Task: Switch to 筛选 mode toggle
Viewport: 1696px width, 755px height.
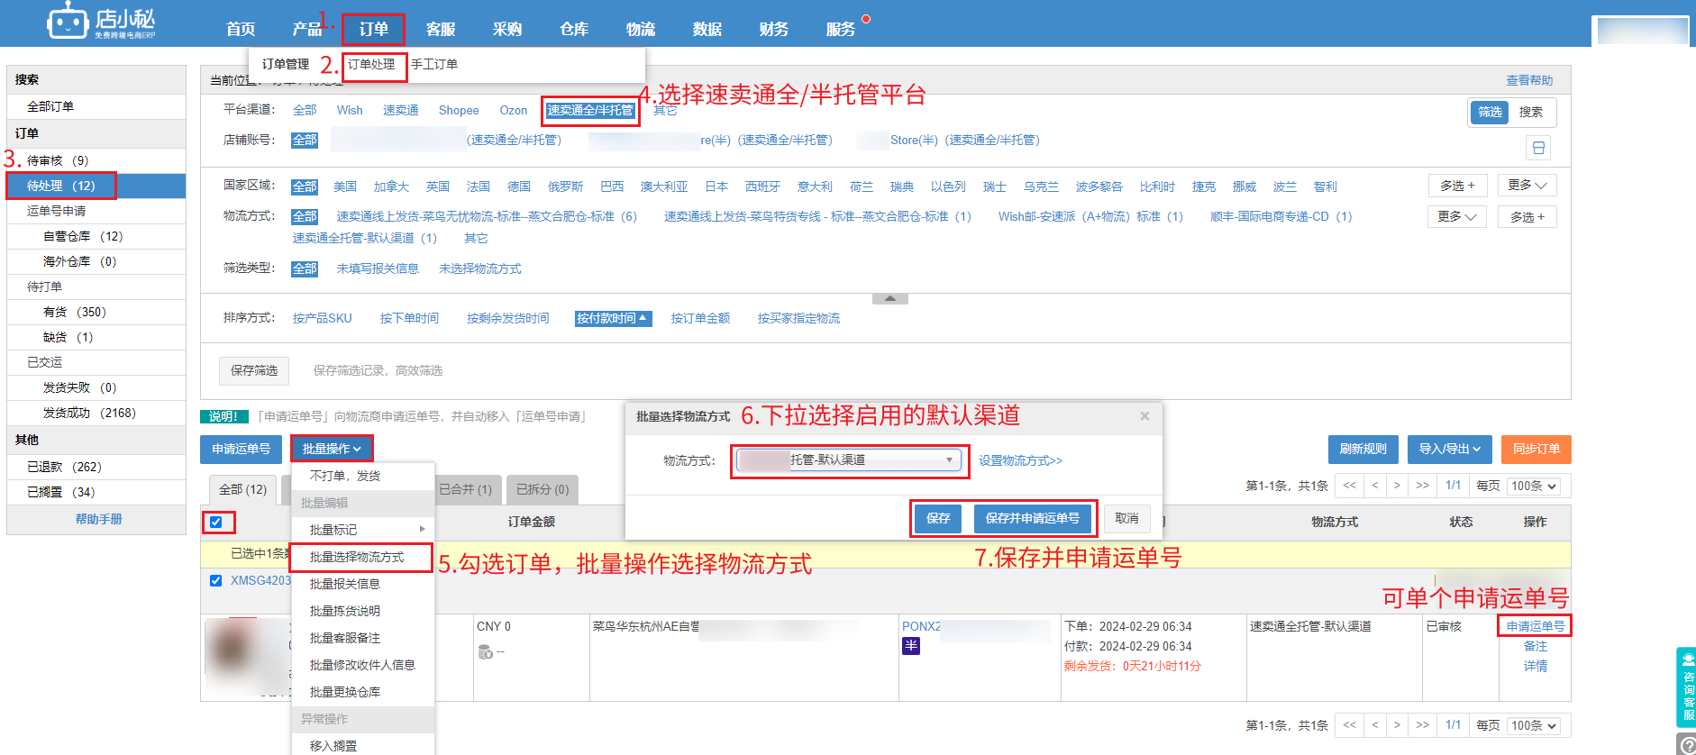Action: pos(1490,112)
